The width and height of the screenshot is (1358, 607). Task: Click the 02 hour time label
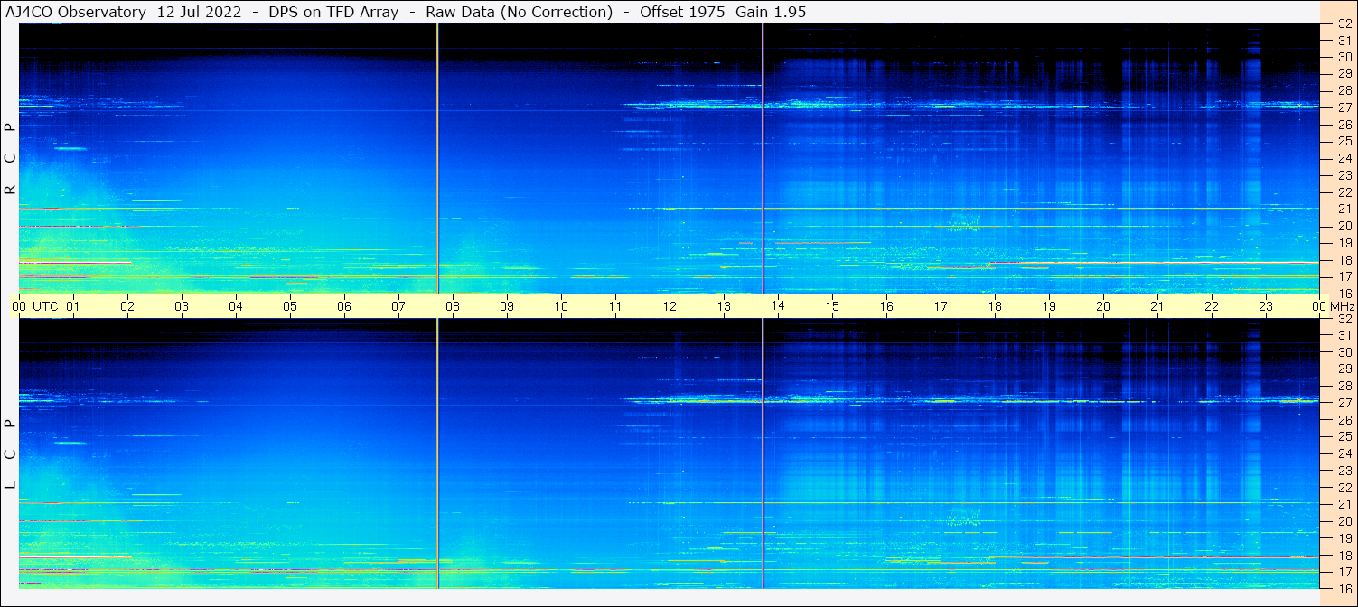point(127,306)
